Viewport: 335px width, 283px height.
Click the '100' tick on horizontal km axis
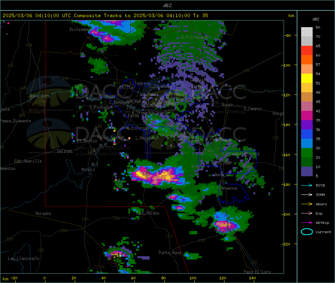pos(193,278)
